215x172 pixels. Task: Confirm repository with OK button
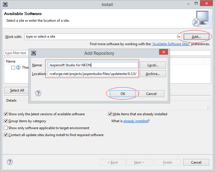pos(123,94)
